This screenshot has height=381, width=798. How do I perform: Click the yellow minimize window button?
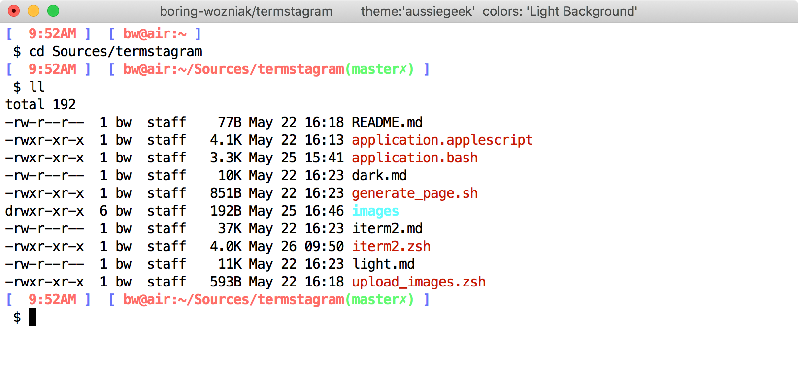[33, 11]
